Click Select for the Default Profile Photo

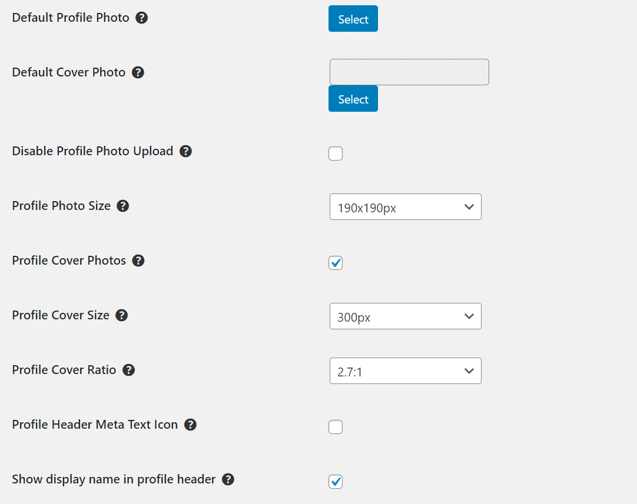pos(353,18)
